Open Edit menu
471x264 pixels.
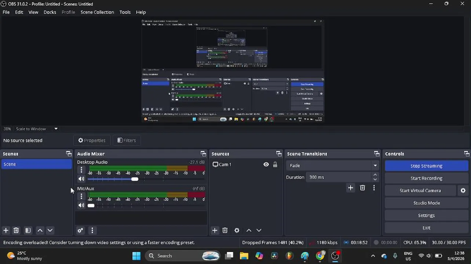click(19, 12)
